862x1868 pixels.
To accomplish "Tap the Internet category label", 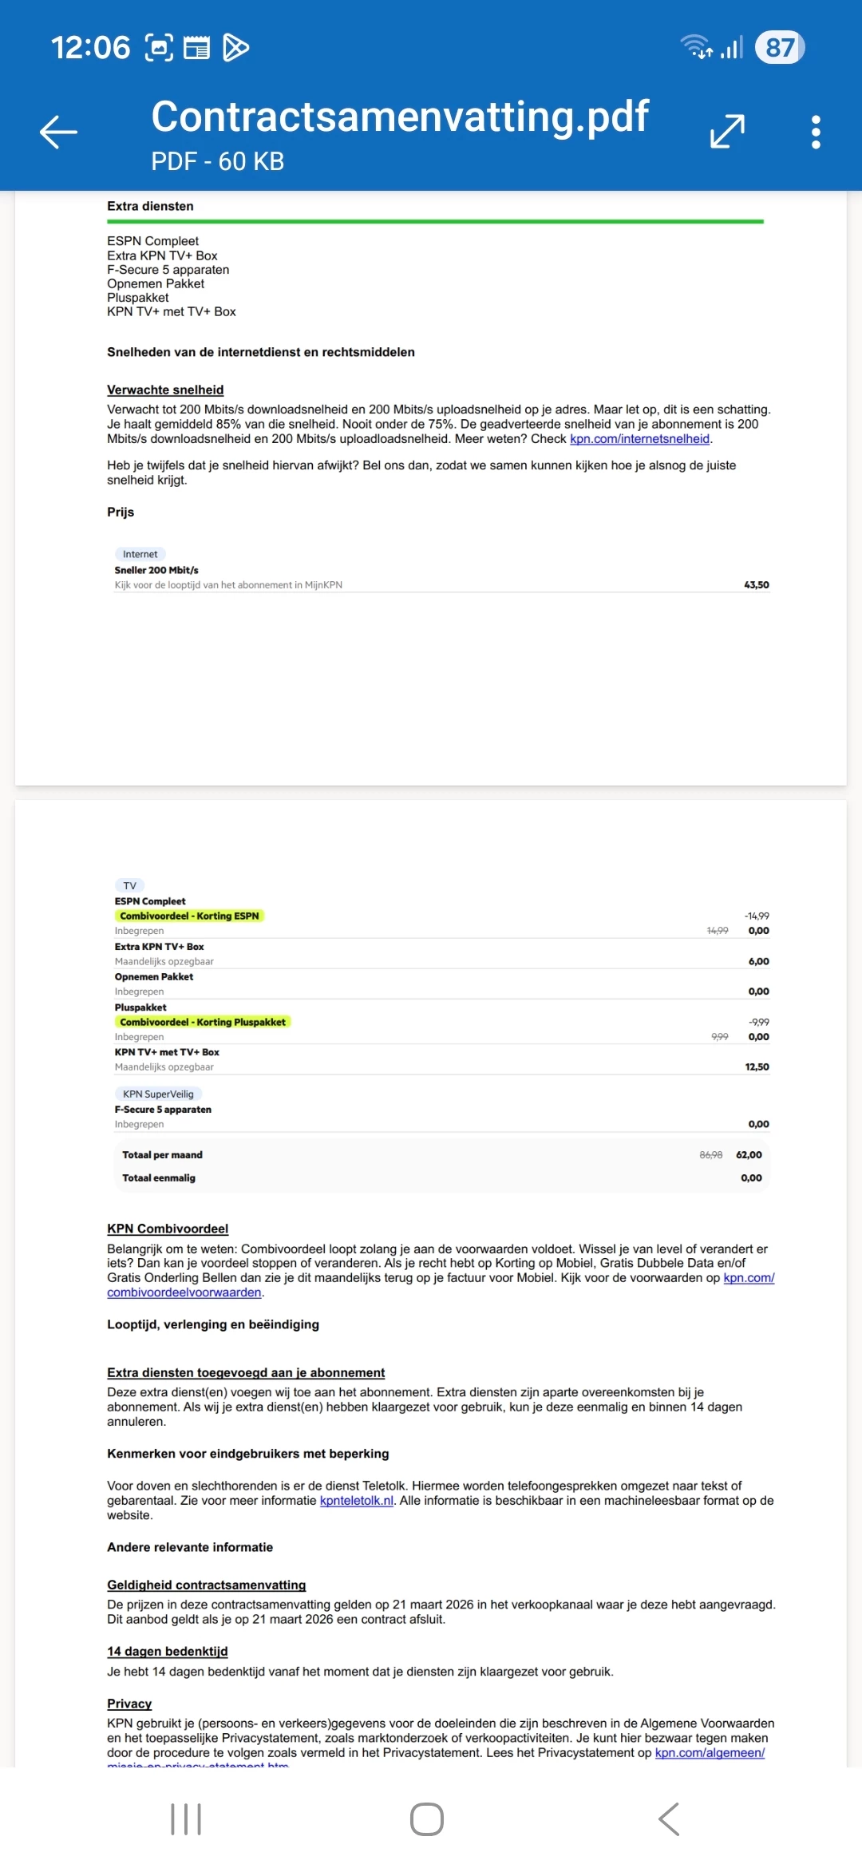I will (x=140, y=554).
